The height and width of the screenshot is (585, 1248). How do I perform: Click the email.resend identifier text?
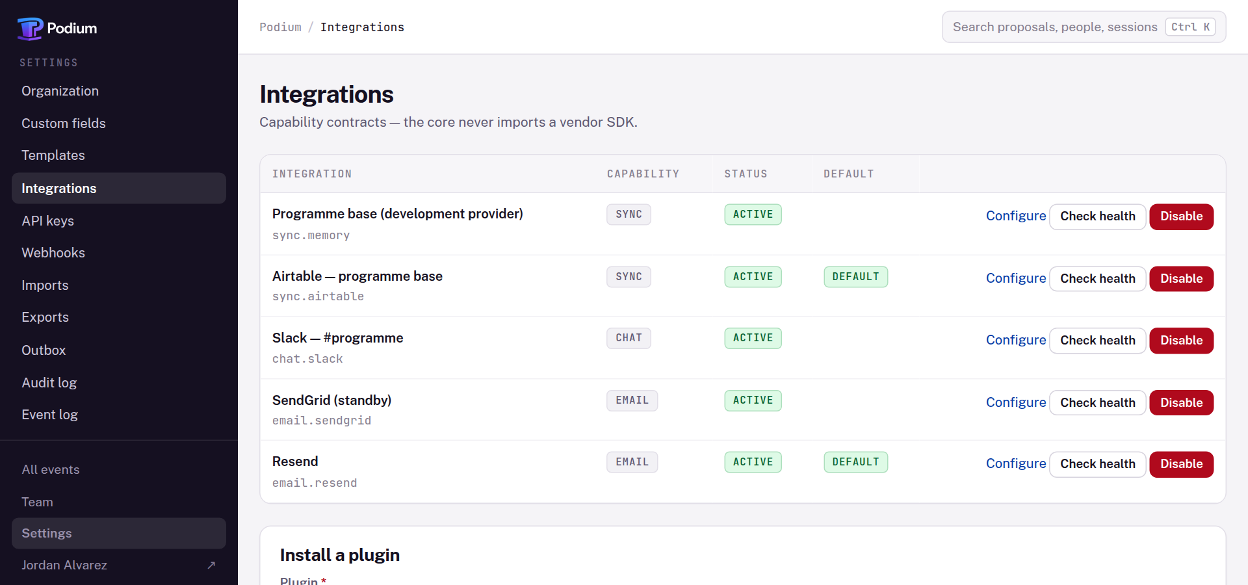(315, 484)
